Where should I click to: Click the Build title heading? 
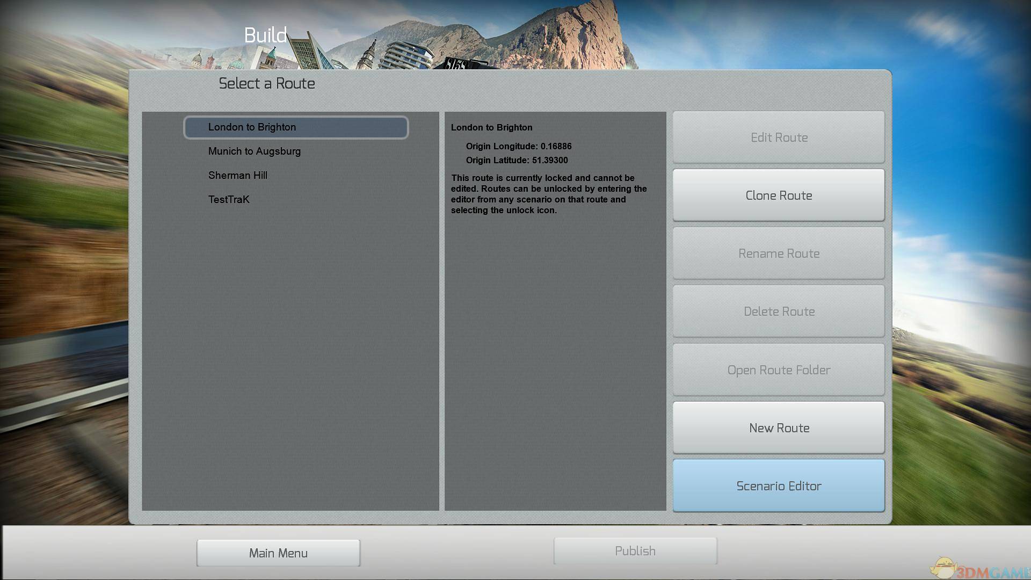(x=265, y=35)
